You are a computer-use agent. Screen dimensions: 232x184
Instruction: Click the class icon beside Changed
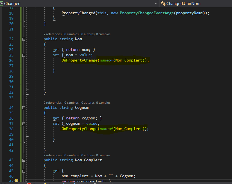tap(2, 3)
